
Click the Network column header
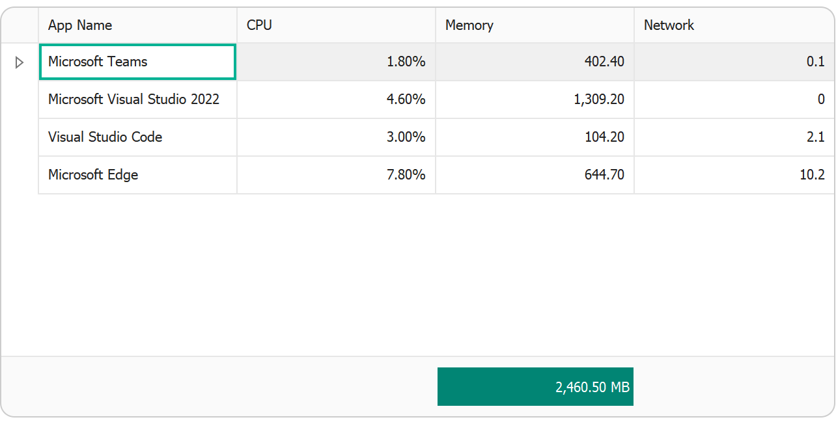[733, 25]
